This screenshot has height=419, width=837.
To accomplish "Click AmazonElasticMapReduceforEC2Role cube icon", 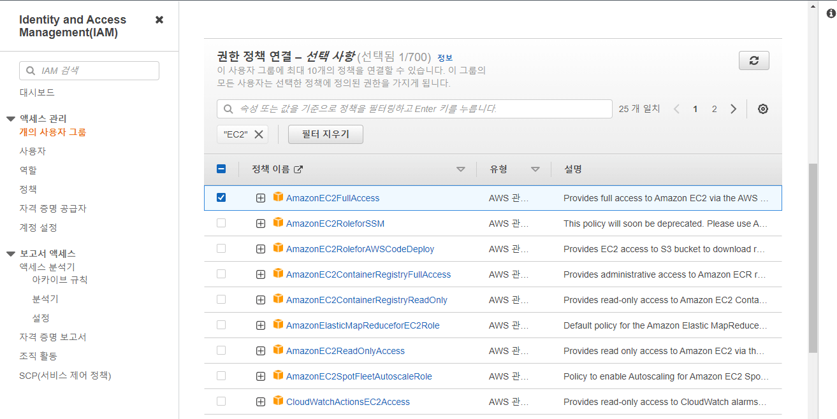I will coord(278,324).
